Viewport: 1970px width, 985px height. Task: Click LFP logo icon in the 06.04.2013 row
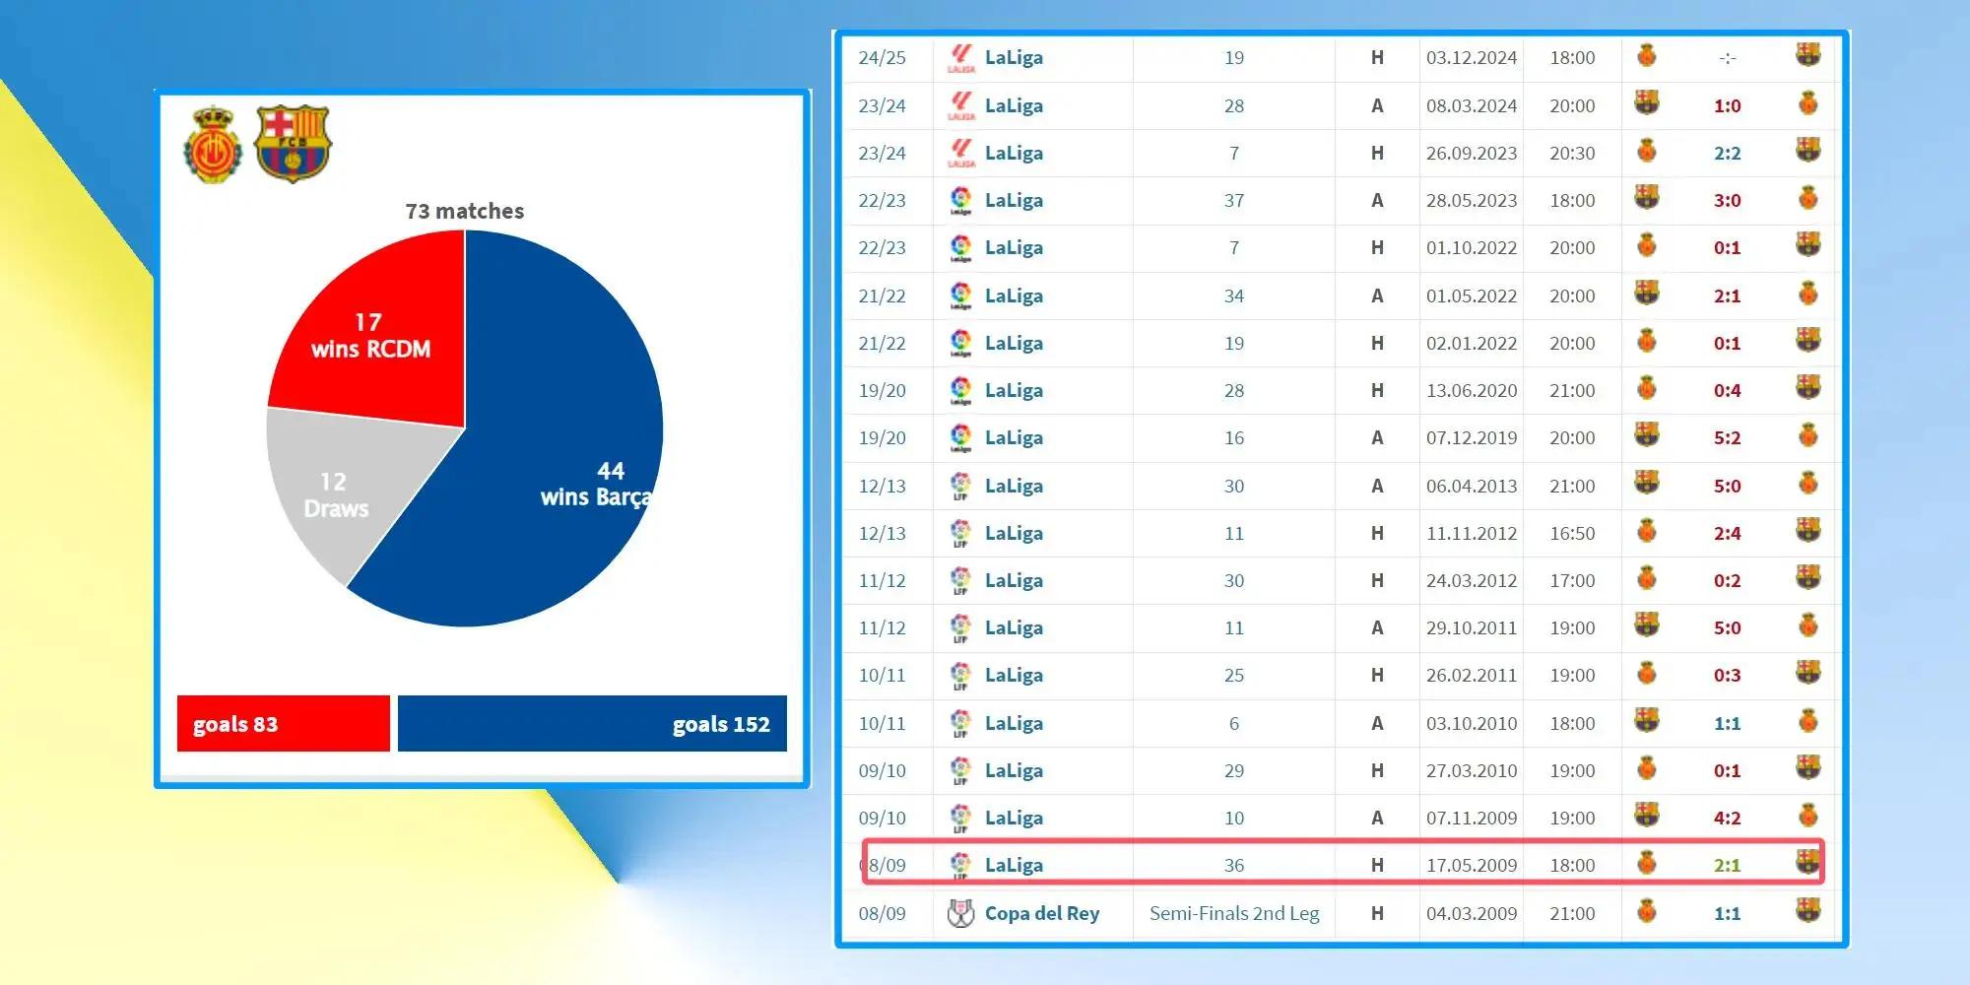[961, 486]
